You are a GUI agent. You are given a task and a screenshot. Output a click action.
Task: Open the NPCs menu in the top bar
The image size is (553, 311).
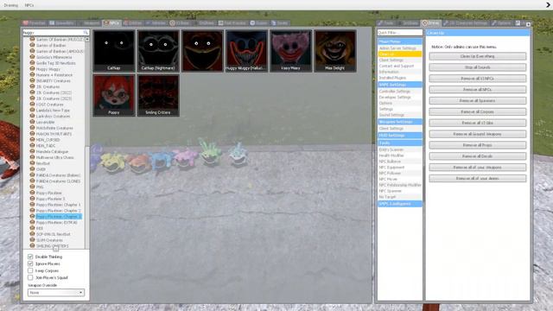29,5
